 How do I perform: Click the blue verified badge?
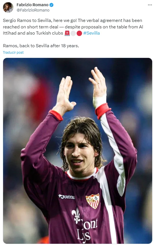click(51, 5)
